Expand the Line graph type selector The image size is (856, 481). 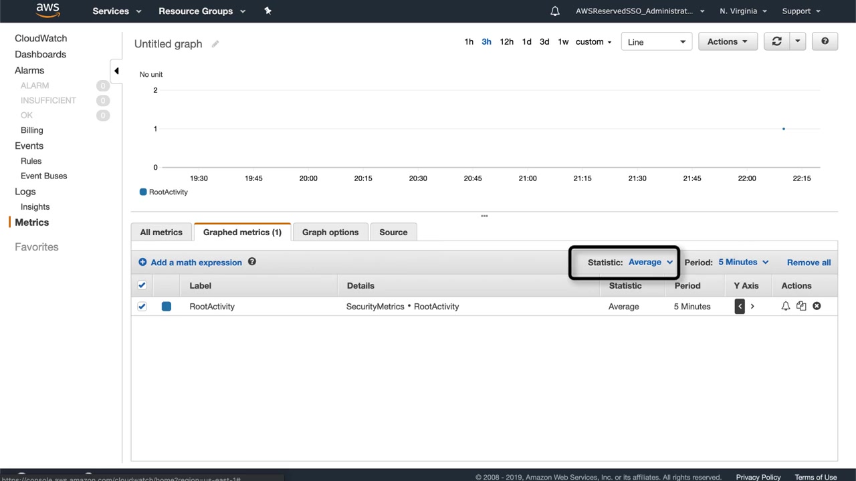tap(656, 41)
